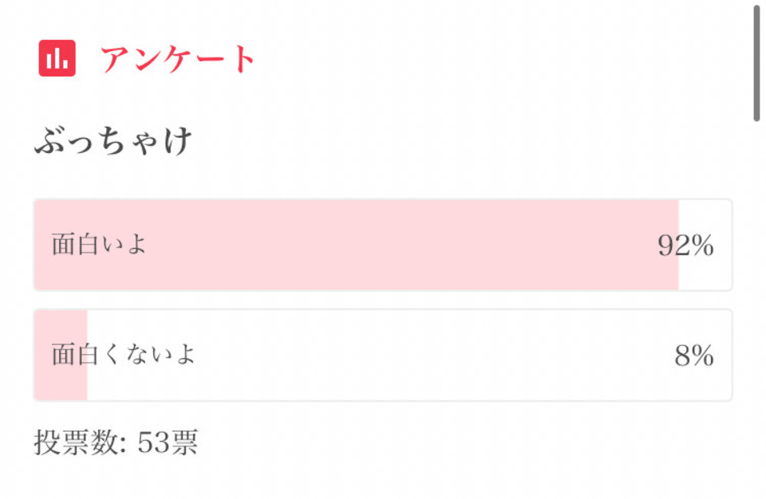The height and width of the screenshot is (499, 766).
Task: Vote for the 面白くないよ option
Action: 383,355
